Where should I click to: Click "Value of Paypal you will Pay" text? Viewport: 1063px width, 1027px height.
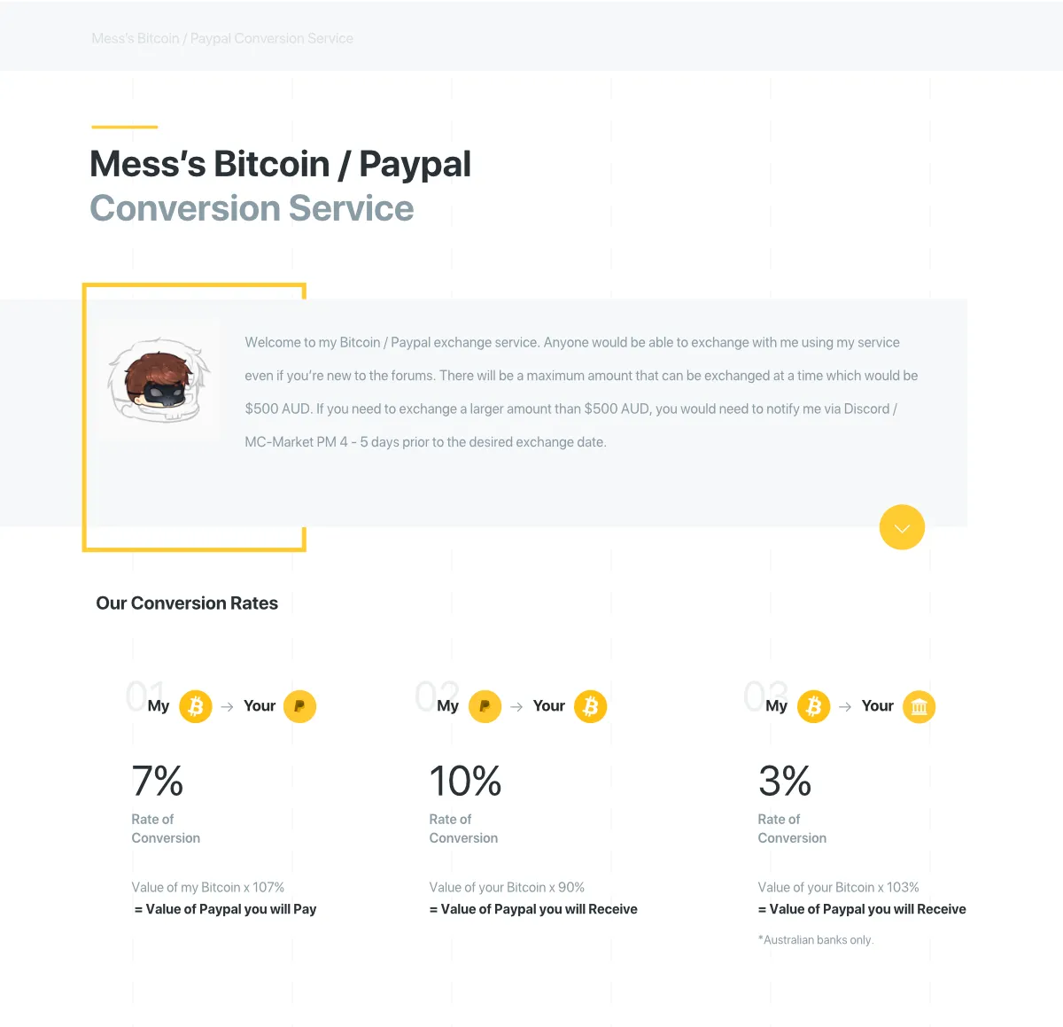pyautogui.click(x=230, y=909)
